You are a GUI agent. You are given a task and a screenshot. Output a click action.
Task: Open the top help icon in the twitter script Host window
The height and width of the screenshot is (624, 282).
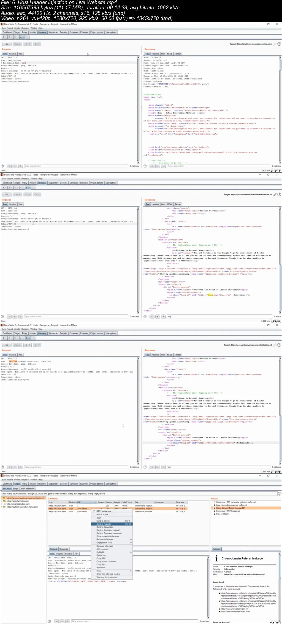pyautogui.click(x=279, y=345)
